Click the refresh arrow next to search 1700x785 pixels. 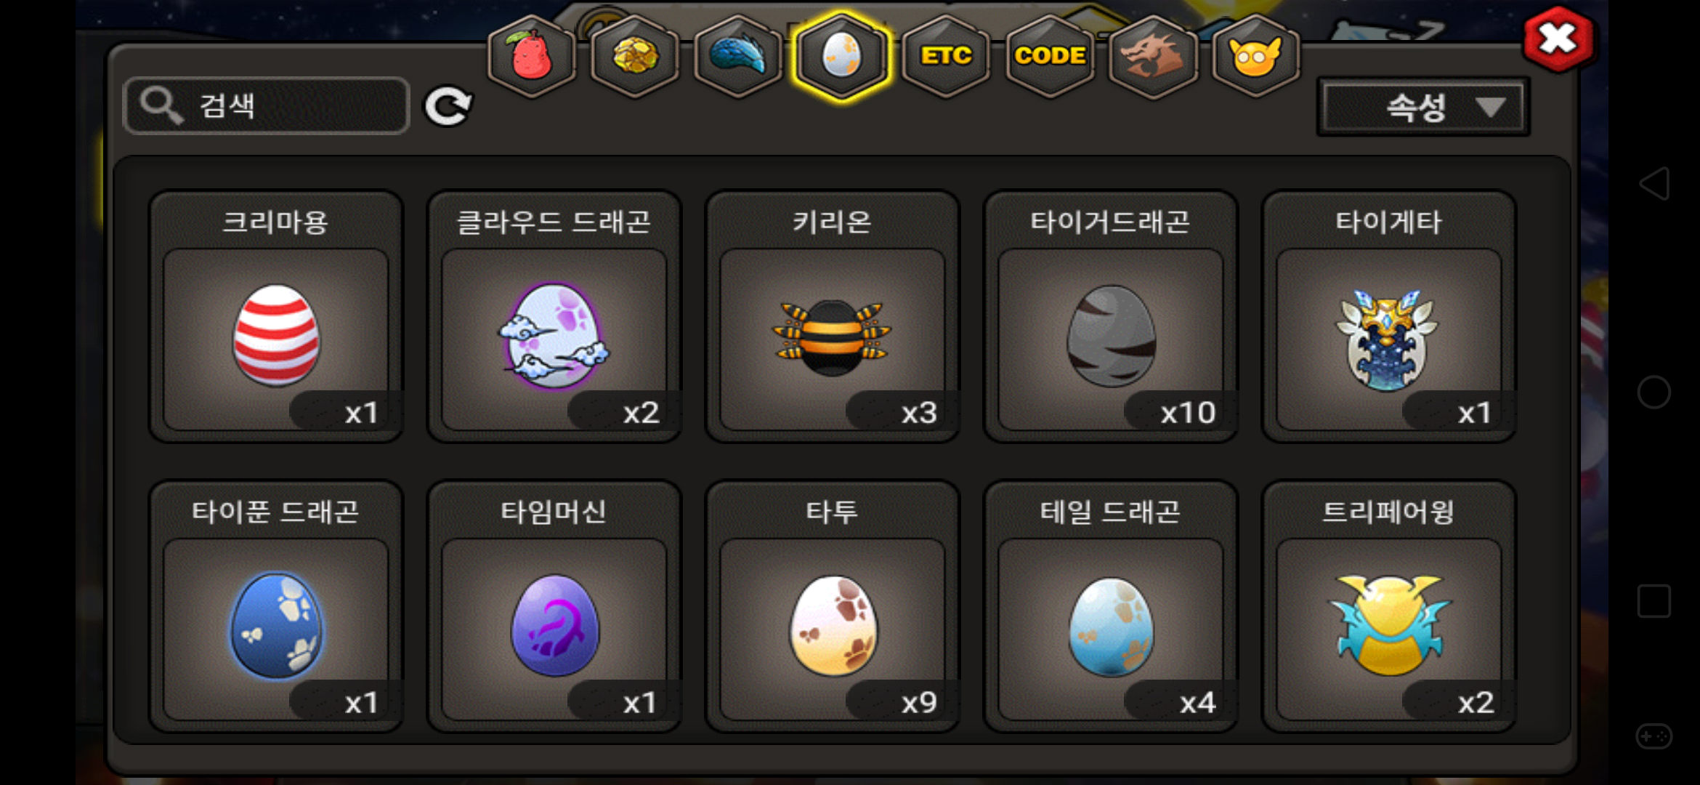point(448,107)
